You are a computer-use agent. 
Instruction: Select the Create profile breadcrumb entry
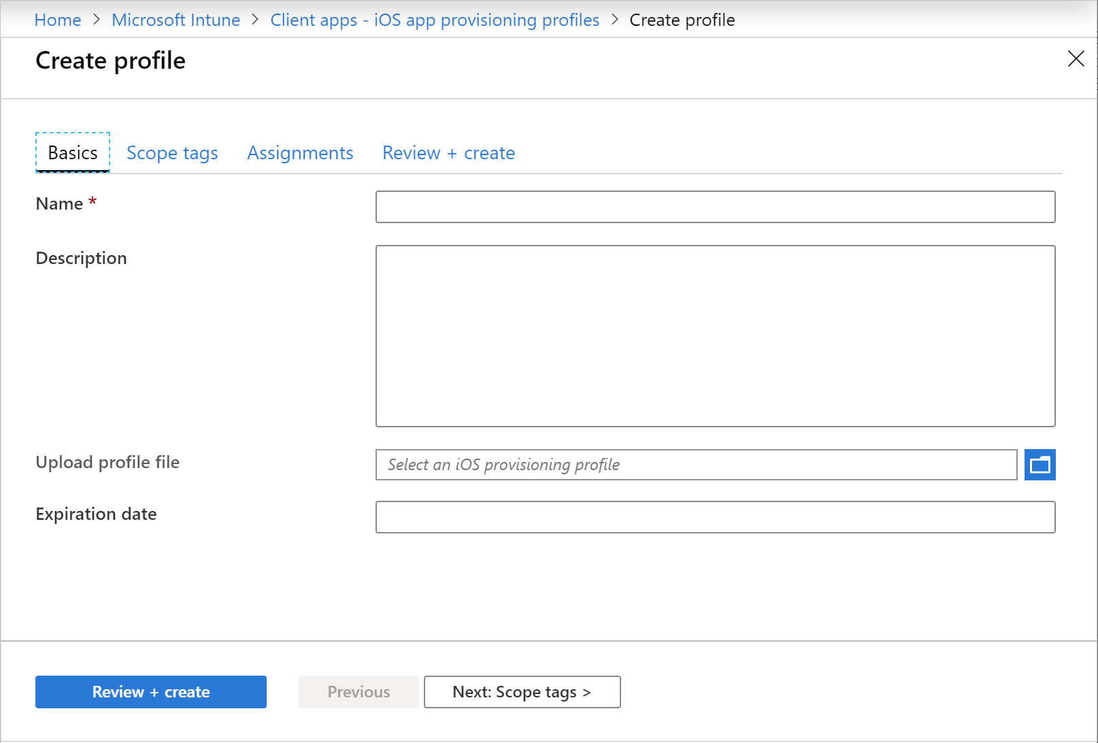click(x=682, y=20)
